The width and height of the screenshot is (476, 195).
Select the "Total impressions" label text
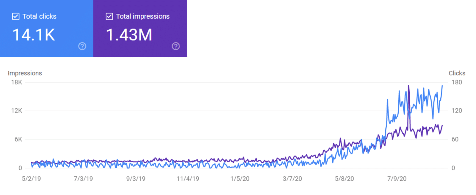[143, 16]
